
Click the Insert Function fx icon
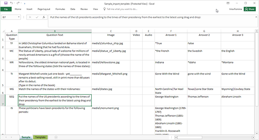coord(44,17)
